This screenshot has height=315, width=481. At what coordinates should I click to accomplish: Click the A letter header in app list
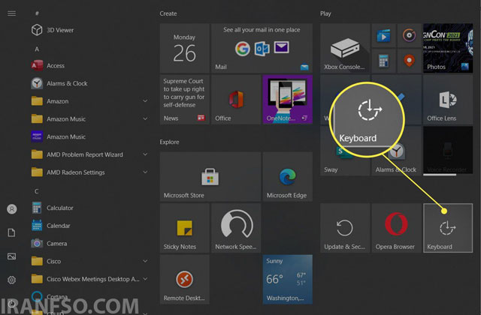pos(37,49)
